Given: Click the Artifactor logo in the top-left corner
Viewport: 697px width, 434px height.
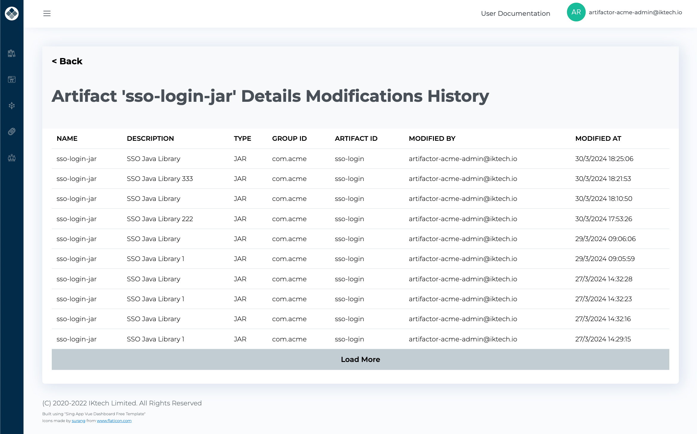Looking at the screenshot, I should coord(12,13).
